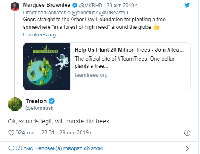Open the @elonmusk mention in reply line
Screen dimensions: 200x154
85,13
